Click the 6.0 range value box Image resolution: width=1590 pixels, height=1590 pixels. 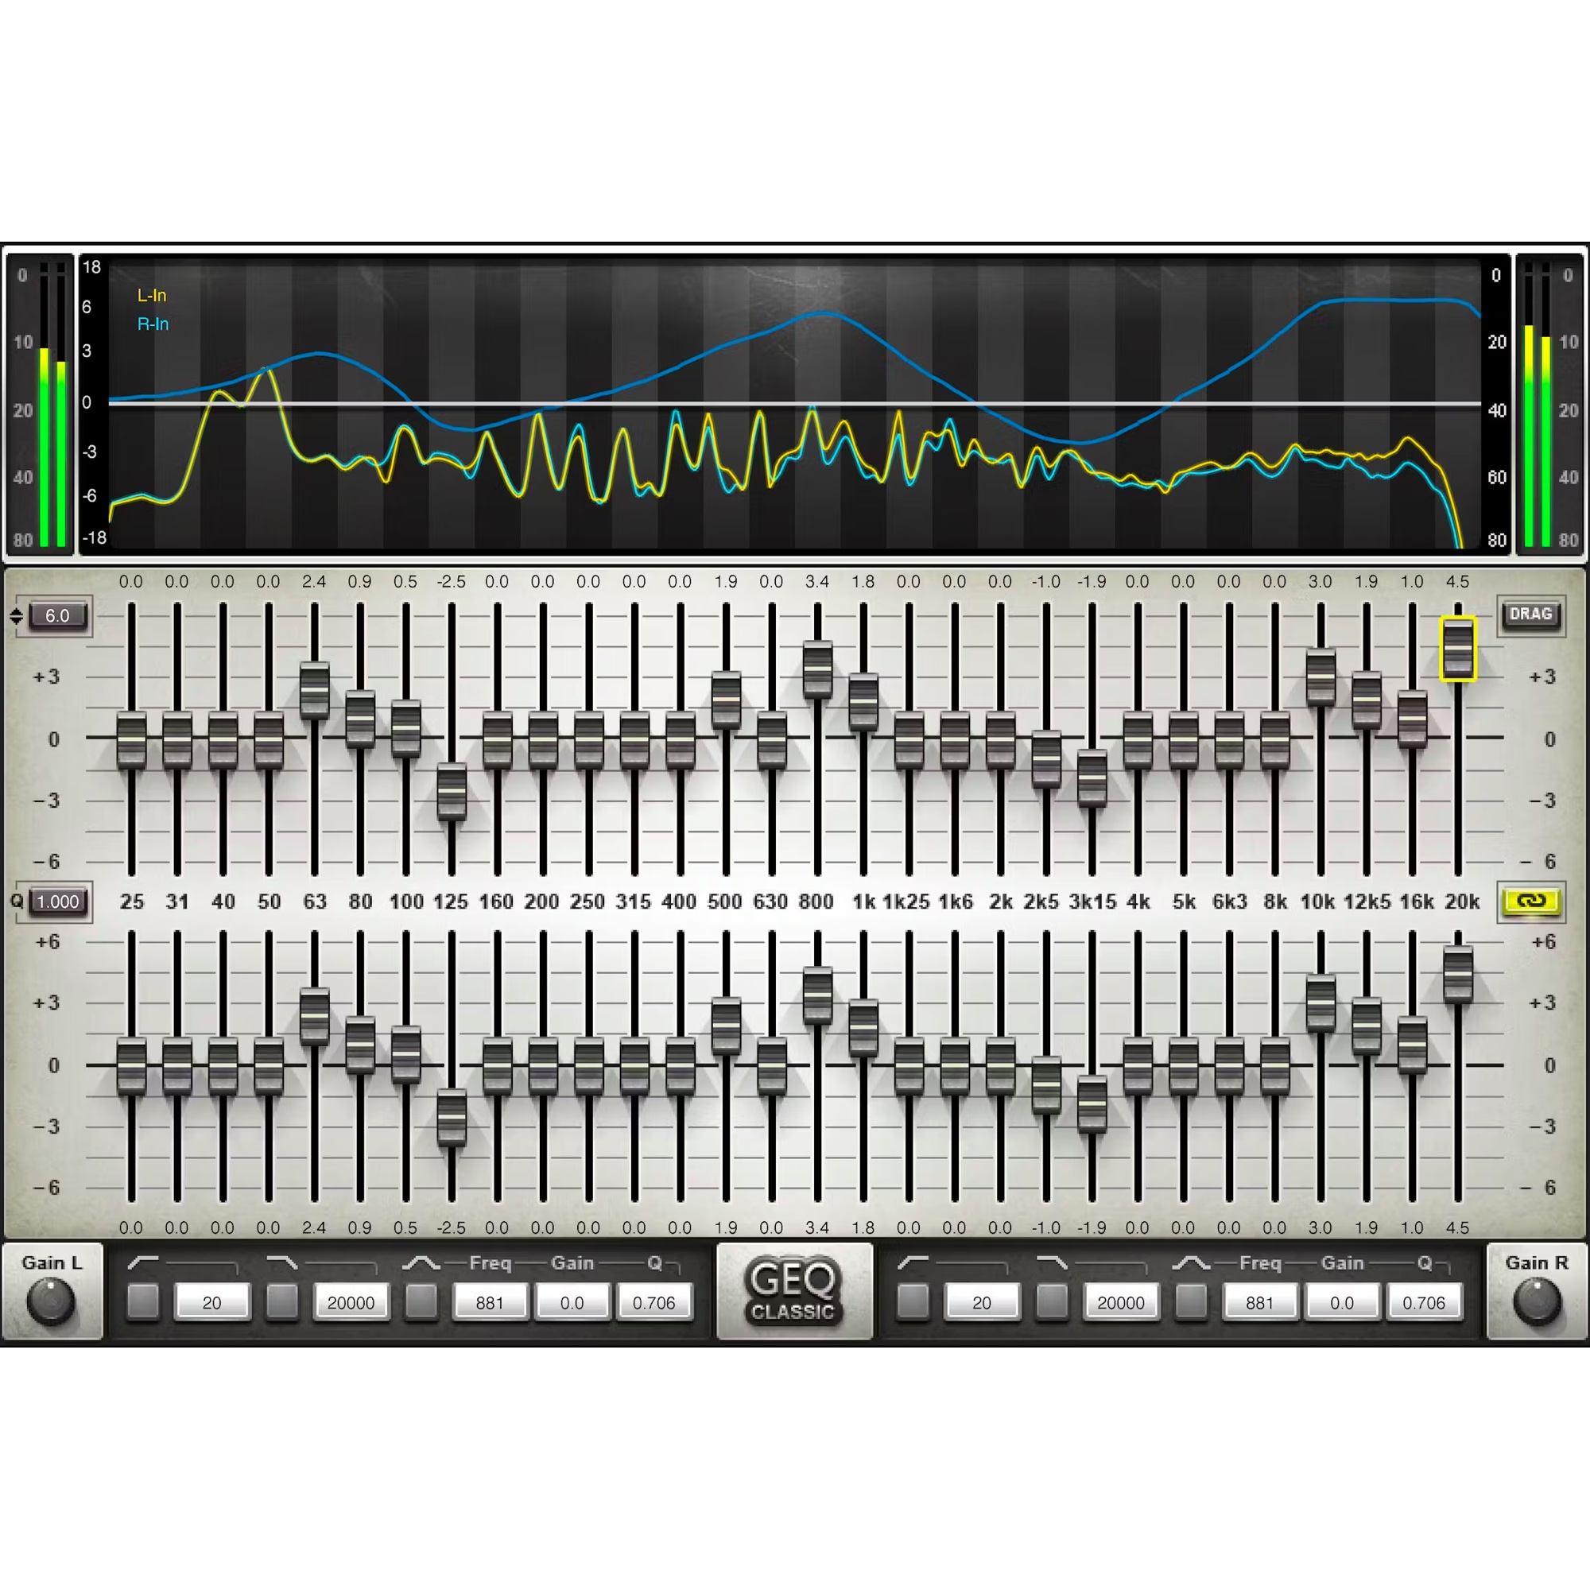pos(57,615)
